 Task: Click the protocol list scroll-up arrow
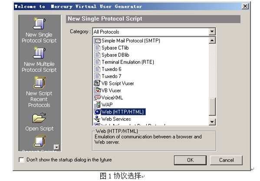212,40
